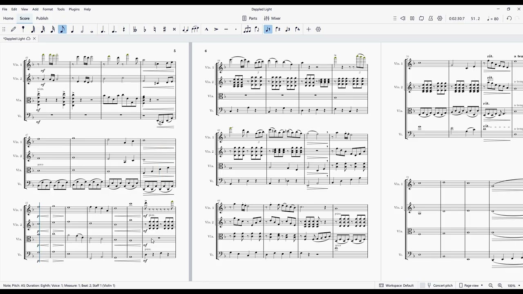
Task: Undo the last action
Action: tap(509, 18)
